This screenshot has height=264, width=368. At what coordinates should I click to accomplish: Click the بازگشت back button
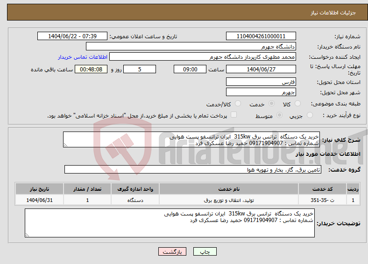172,251
